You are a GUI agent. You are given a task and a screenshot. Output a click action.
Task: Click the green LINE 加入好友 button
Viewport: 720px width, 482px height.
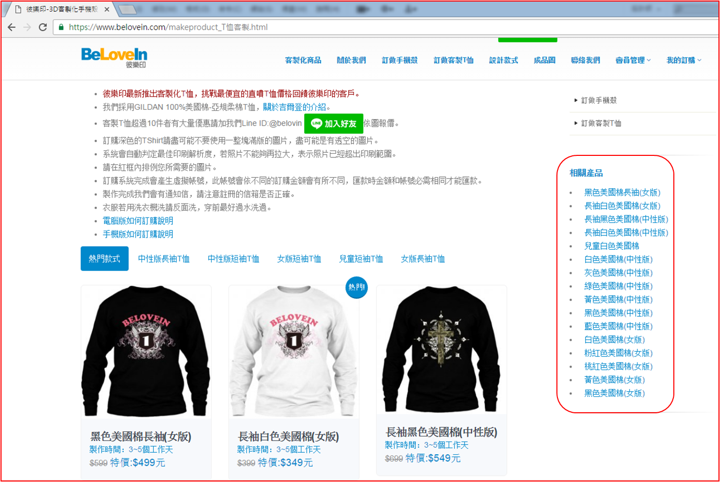334,124
